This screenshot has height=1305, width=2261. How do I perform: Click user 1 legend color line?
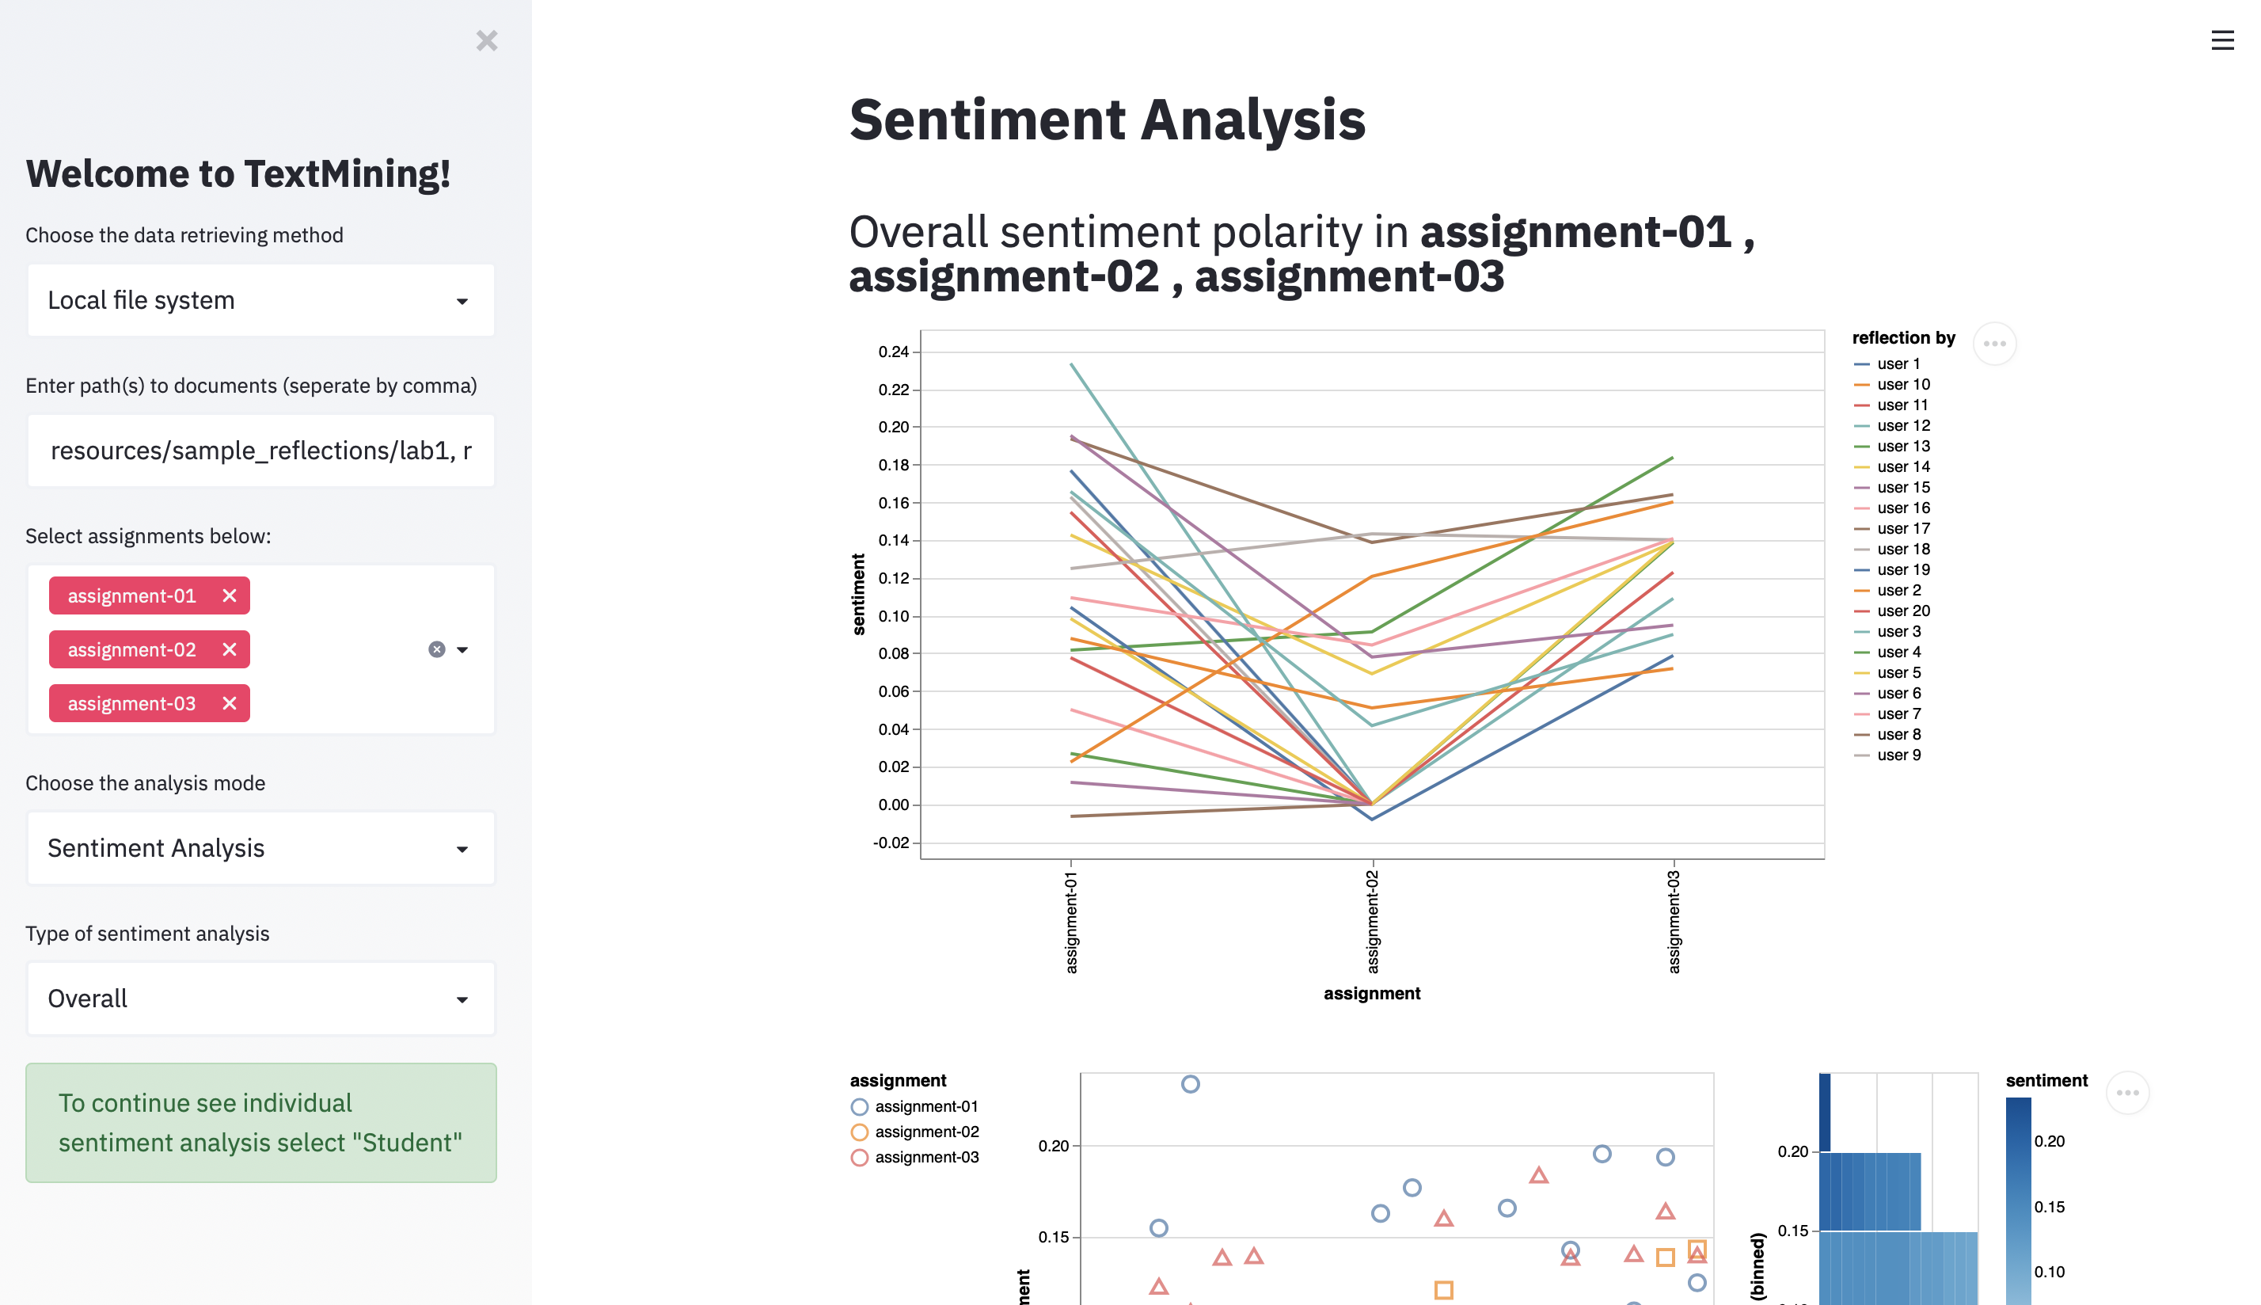1861,364
